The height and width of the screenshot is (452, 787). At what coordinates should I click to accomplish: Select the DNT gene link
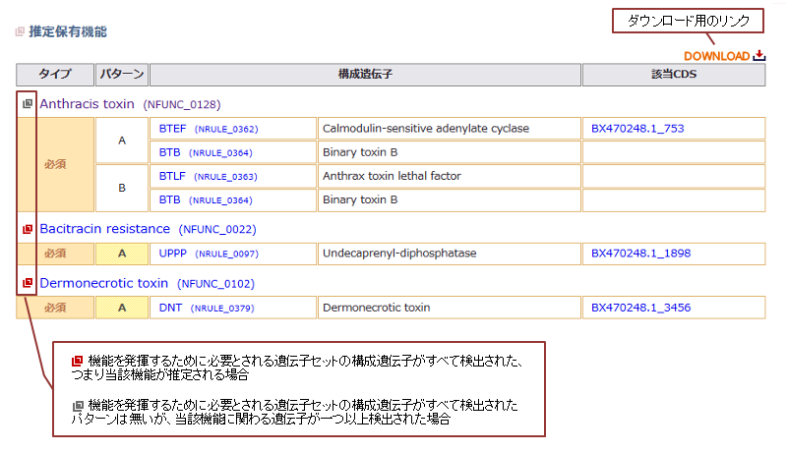(170, 308)
